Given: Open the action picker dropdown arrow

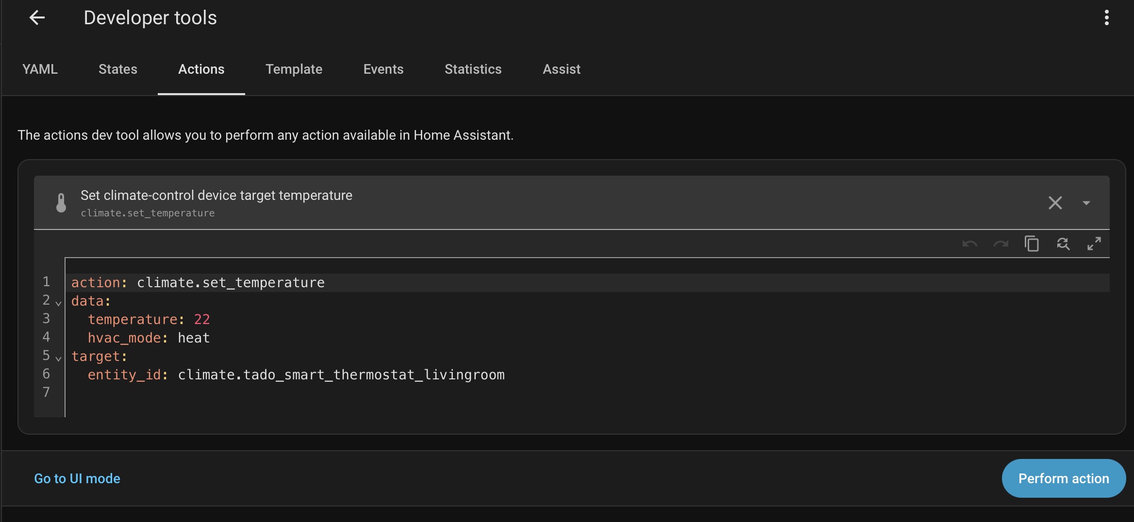Looking at the screenshot, I should [x=1086, y=203].
